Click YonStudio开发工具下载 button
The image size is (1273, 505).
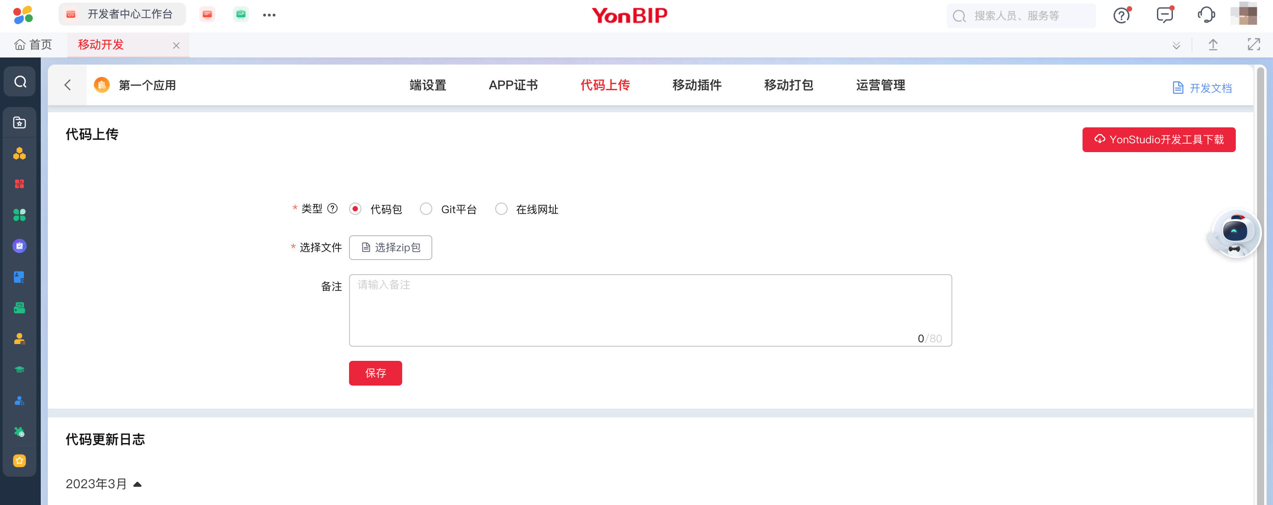point(1158,140)
